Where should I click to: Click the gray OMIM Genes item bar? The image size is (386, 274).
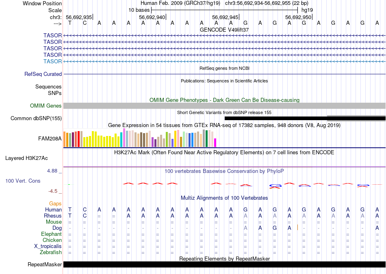pyautogui.click(x=224, y=106)
